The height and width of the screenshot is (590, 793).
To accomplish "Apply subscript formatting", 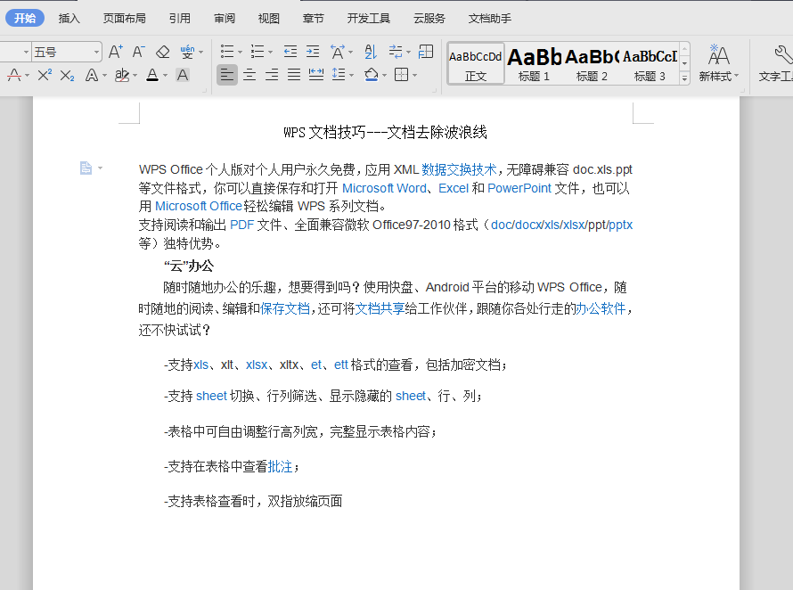I will click(67, 76).
